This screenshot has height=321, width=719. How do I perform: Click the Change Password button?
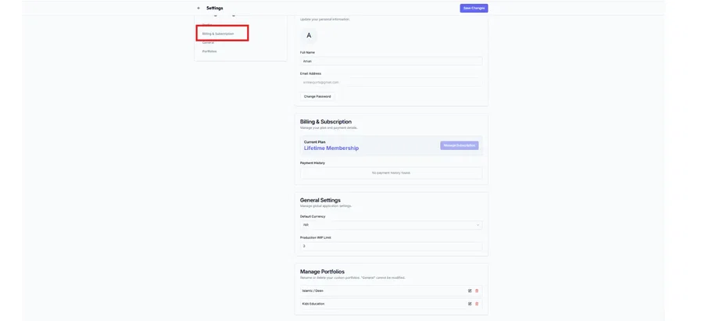(x=317, y=96)
